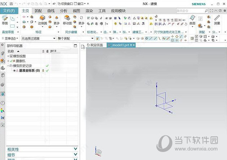The height and width of the screenshot is (160, 227).
Task: Select the 测量 measure tool
Action: [x=217, y=20]
